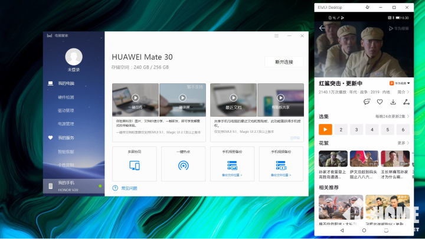Click 存储空间 240 GB / 256 GB text

coord(140,67)
